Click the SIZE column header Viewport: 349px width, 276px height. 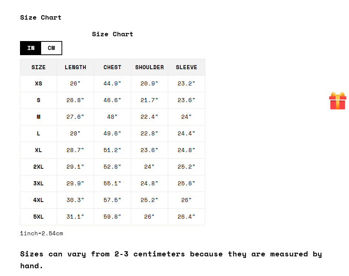[x=39, y=67]
